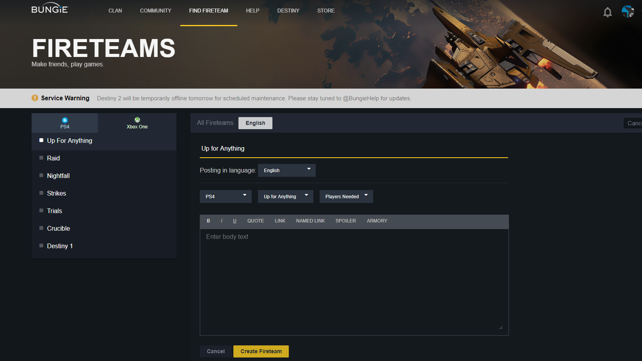Select the Raid activity filter

53,158
